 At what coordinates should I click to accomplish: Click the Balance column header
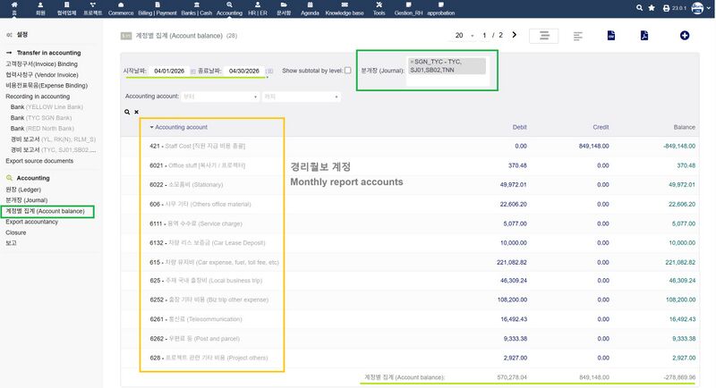coord(684,127)
